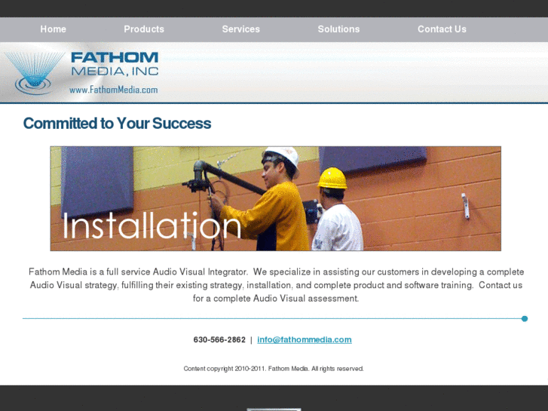Open the Products navigation item

click(x=144, y=29)
